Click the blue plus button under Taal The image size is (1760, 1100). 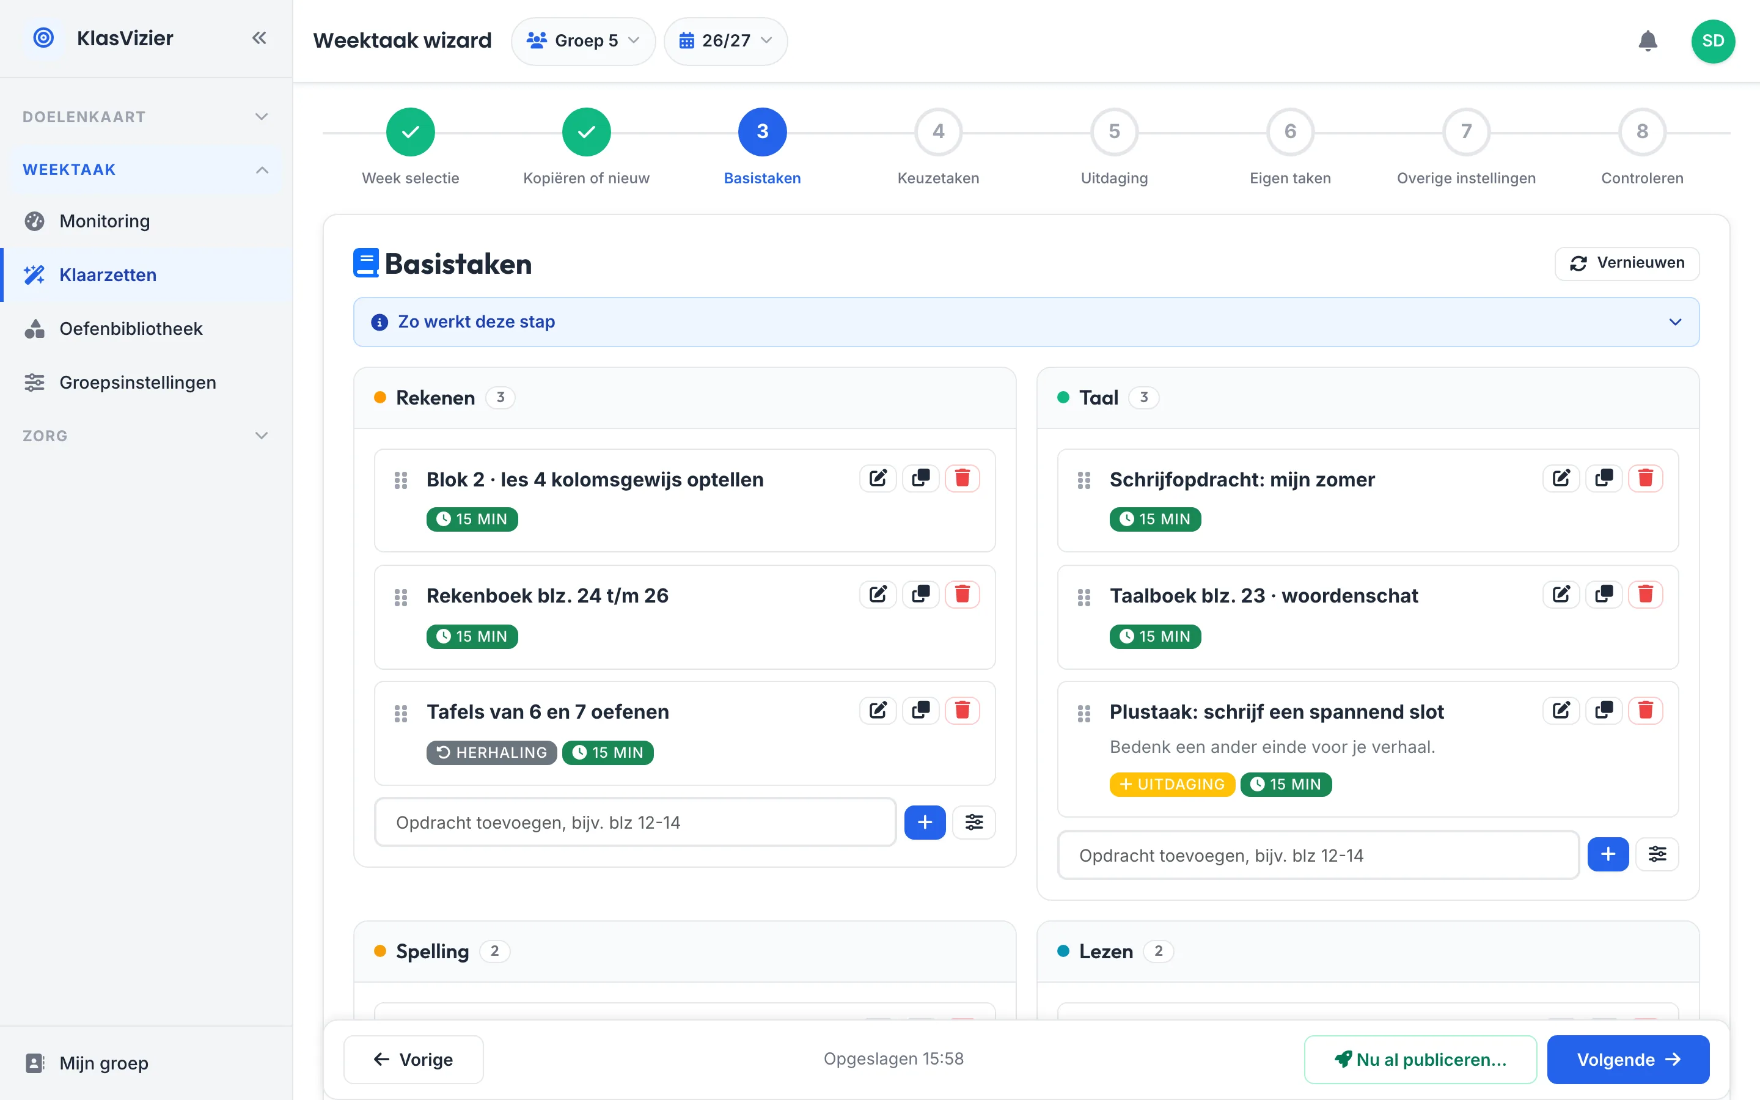[1607, 854]
